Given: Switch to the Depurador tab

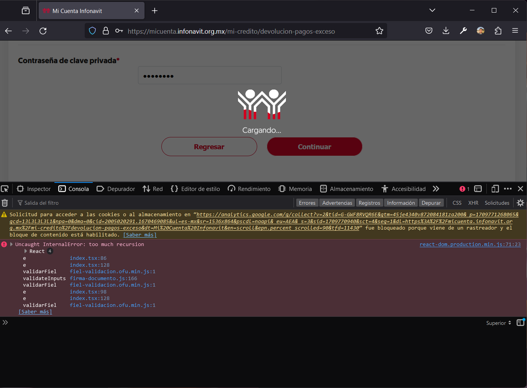Looking at the screenshot, I should tap(116, 189).
